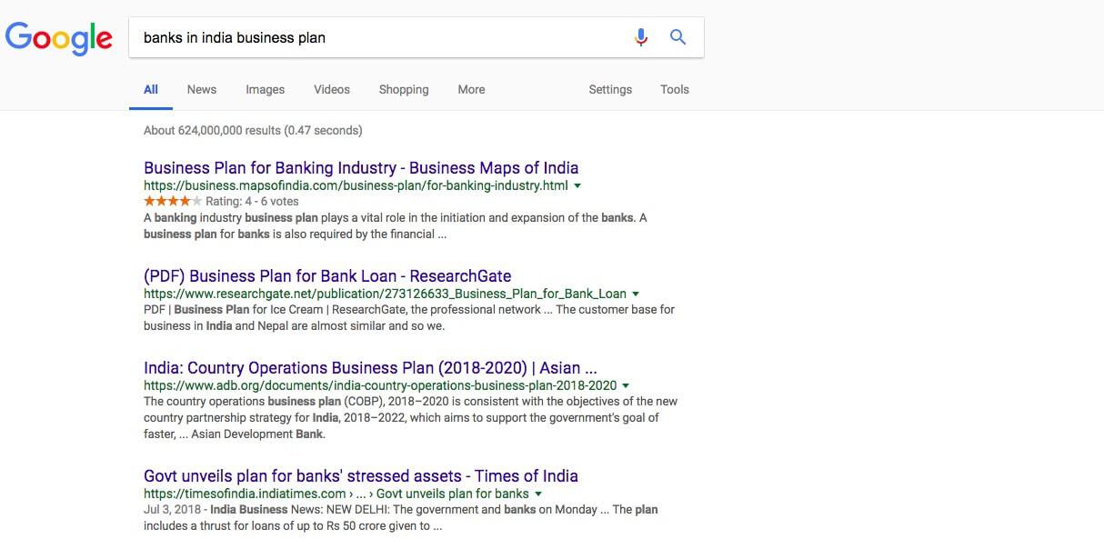Screen dimensions: 1104x549
Task: Open Business Plan for Banking Industry result
Action: (361, 167)
